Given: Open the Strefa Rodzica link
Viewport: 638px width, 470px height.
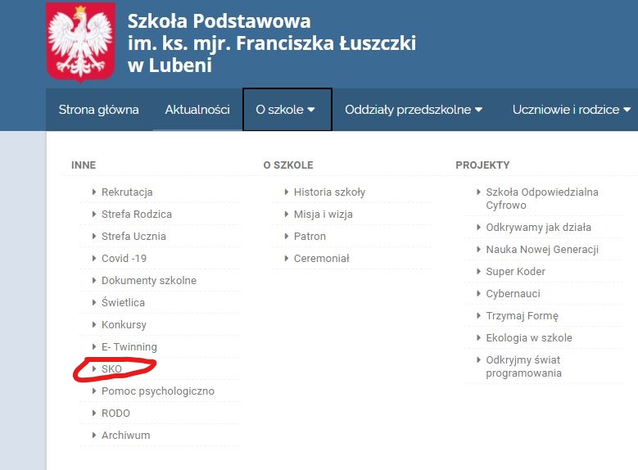Looking at the screenshot, I should [137, 214].
